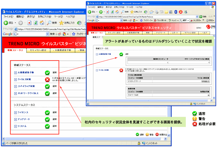Open the Google search box dropdown in left window
This screenshot has width=217, height=147.
pos(47,34)
